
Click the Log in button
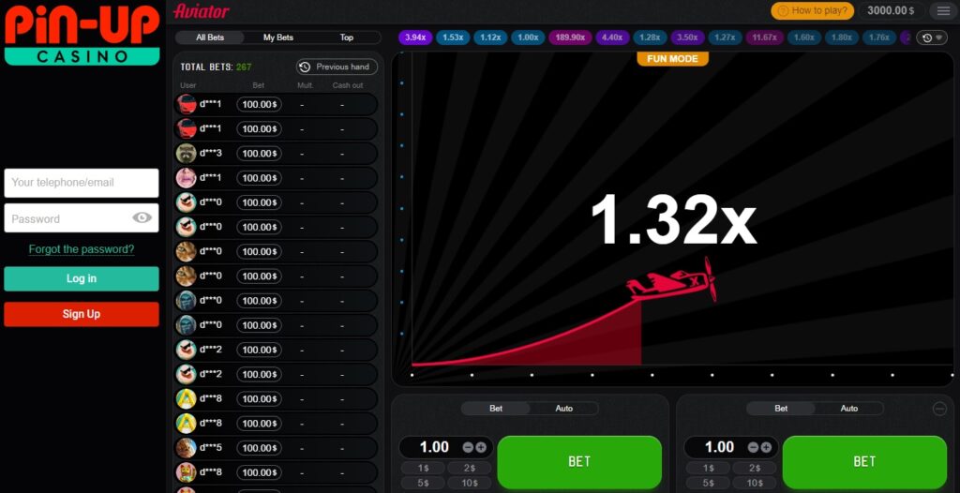(82, 278)
